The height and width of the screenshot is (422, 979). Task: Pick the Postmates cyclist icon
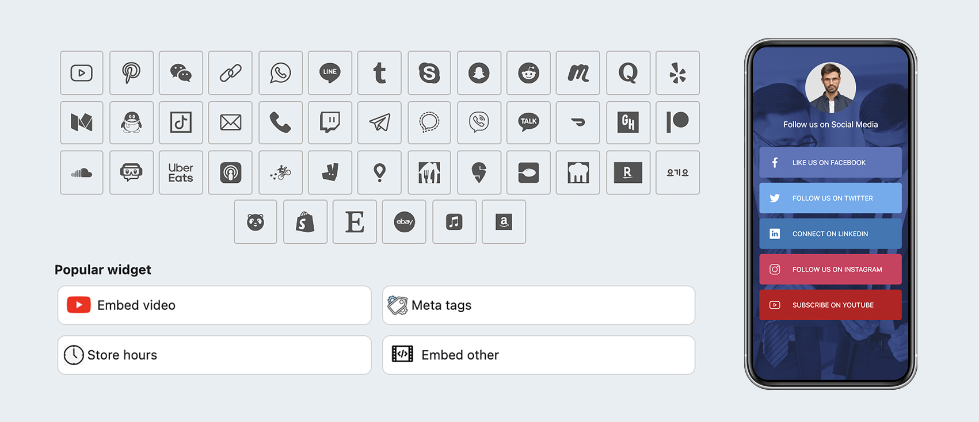click(280, 172)
